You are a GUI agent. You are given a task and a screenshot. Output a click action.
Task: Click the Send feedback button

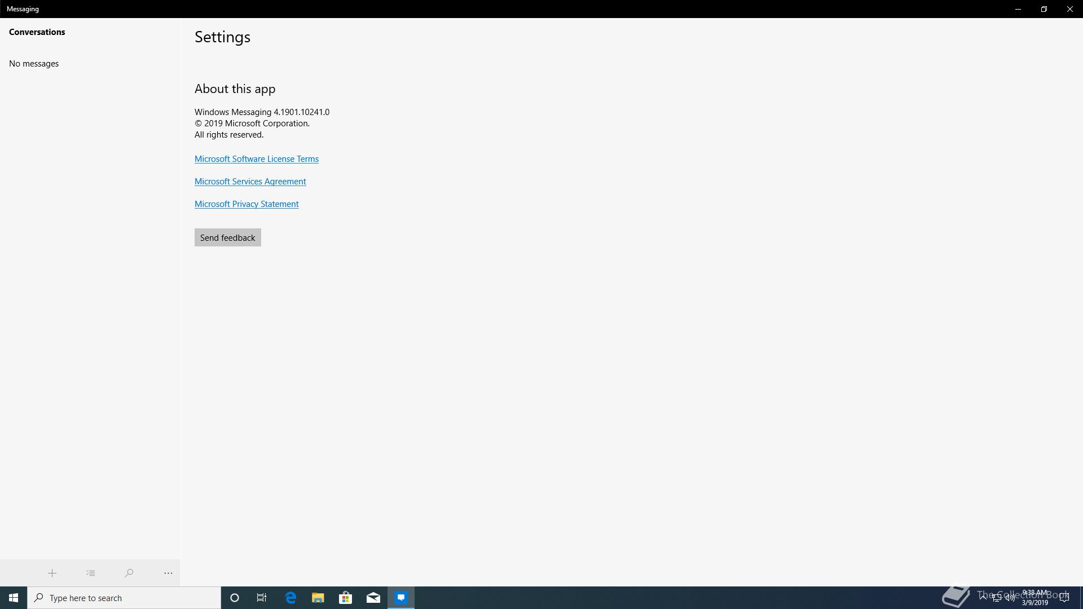[x=228, y=237]
